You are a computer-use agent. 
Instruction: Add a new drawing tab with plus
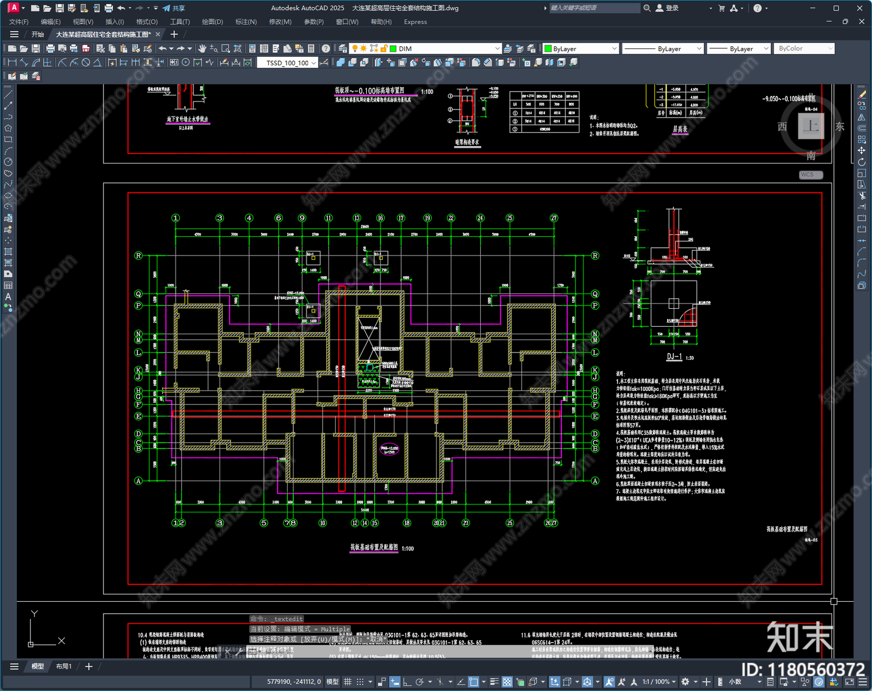[x=174, y=34]
